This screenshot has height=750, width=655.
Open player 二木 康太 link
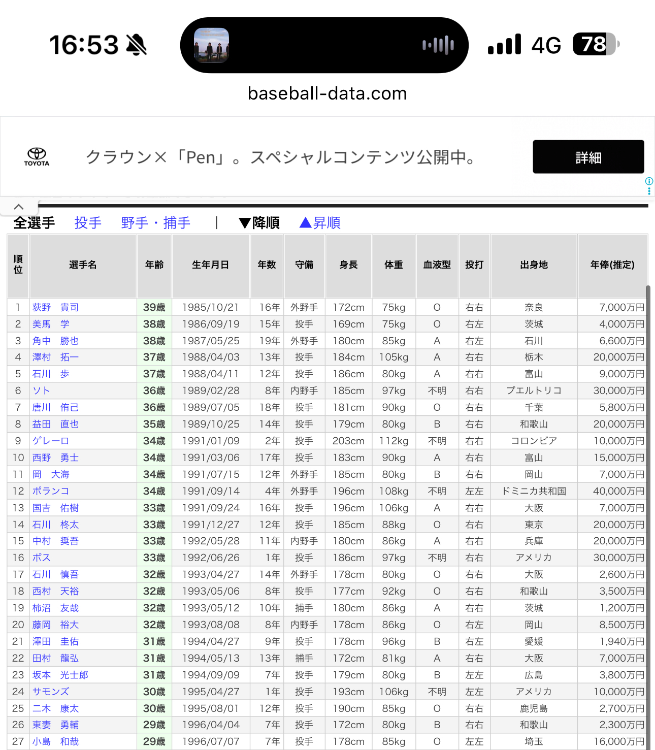[55, 708]
